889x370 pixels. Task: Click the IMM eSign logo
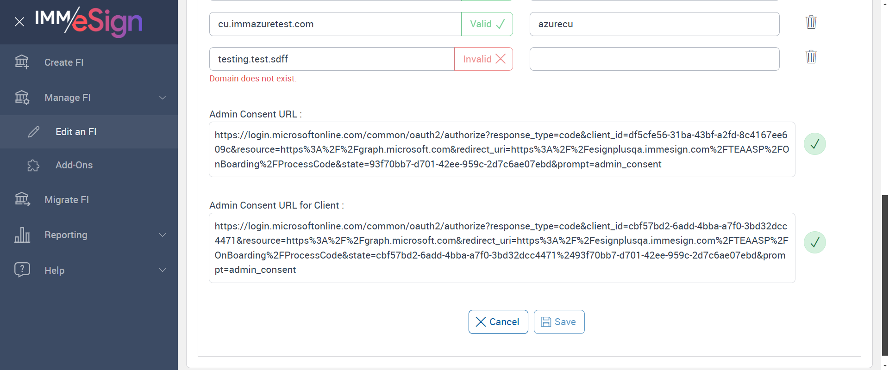[89, 21]
